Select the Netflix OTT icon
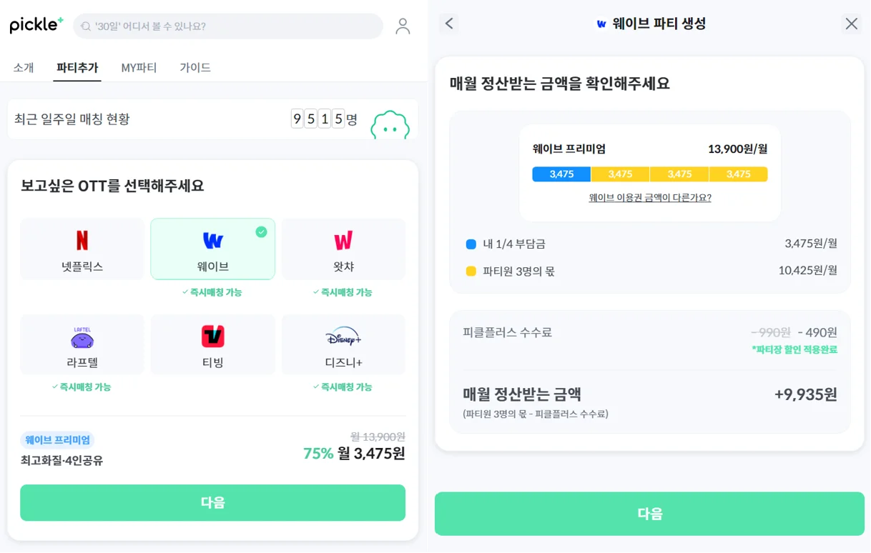871x553 pixels. tap(82, 240)
